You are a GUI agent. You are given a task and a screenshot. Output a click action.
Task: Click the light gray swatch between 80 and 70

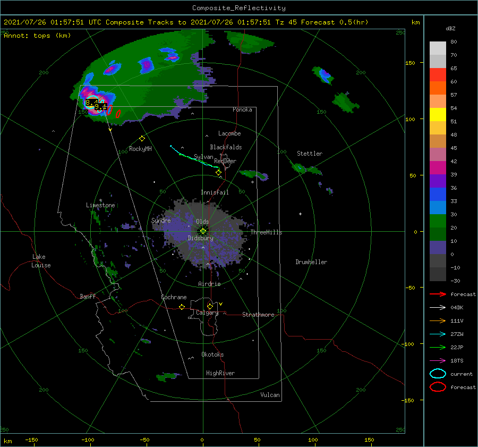click(x=438, y=48)
